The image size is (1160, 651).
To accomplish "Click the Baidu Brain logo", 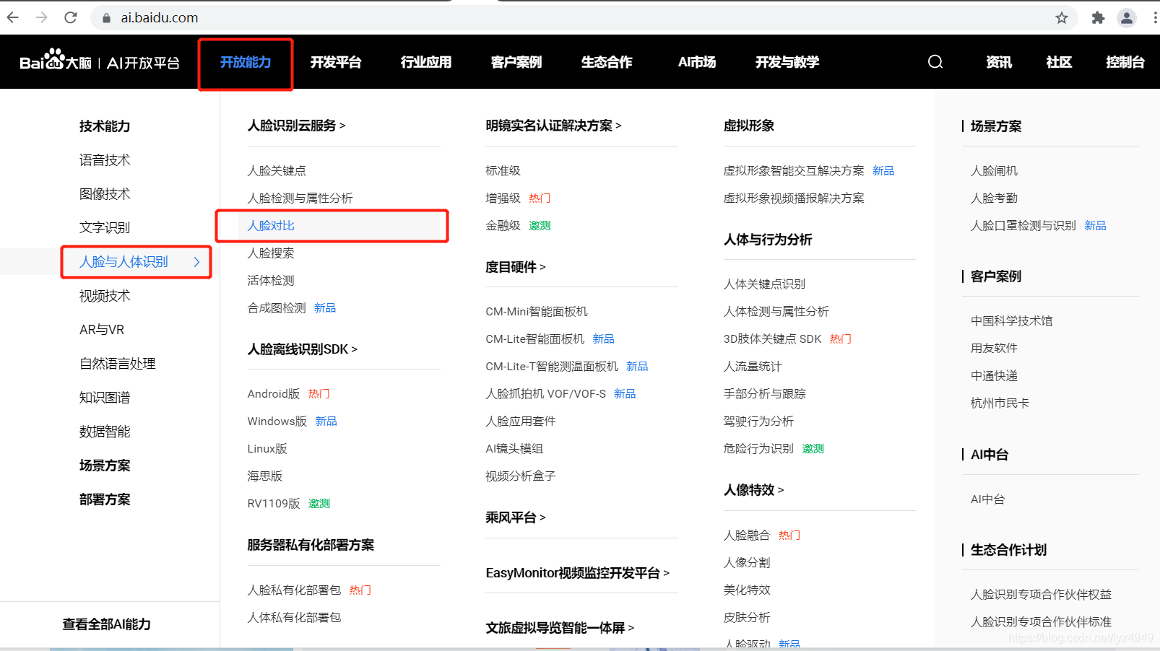I will coord(100,61).
